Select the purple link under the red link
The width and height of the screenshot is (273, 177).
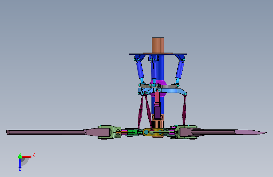(x=157, y=113)
